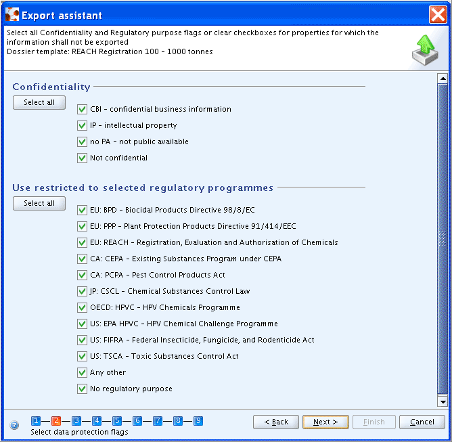This screenshot has height=442, width=452.
Task: Jump to wizard step 9 icon
Action: (x=198, y=421)
